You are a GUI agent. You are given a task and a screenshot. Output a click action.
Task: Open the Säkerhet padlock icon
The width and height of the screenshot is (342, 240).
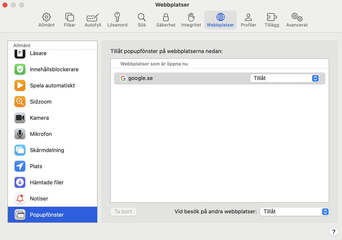166,17
